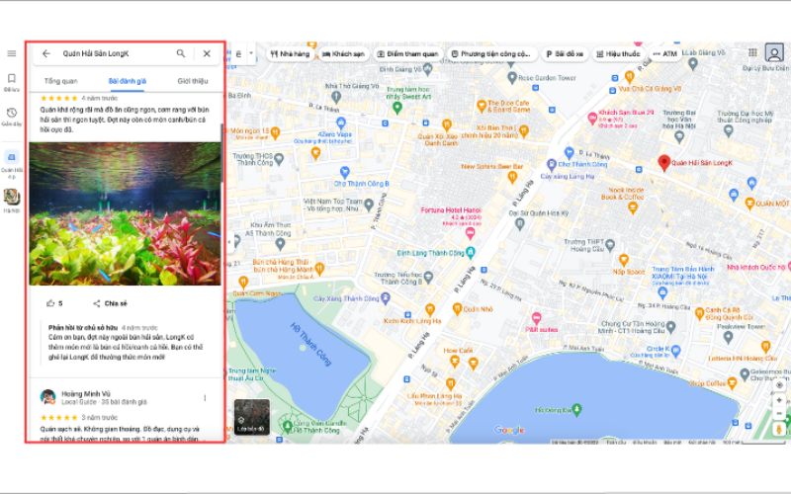The width and height of the screenshot is (791, 494).
Task: Filter map by Hiệu thuốc chip
Action: click(618, 54)
